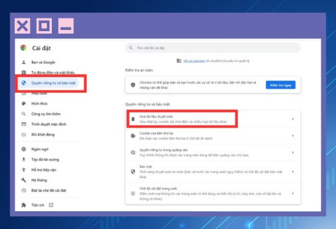The height and width of the screenshot is (229, 336).
Task: Open Tệp đã tải xuống section
Action: (45, 159)
